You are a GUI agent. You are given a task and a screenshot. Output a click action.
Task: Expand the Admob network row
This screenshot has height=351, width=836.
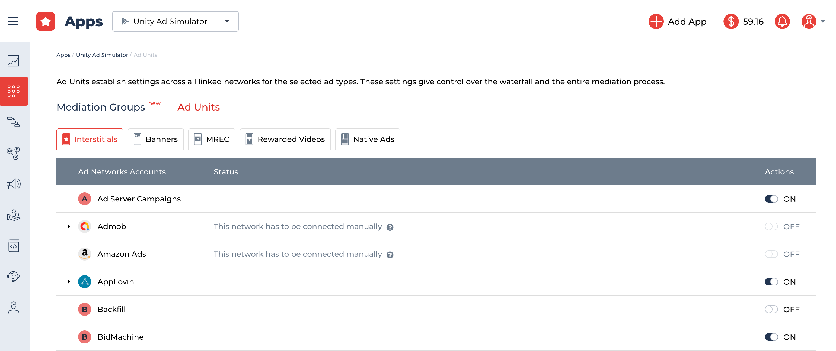click(68, 226)
